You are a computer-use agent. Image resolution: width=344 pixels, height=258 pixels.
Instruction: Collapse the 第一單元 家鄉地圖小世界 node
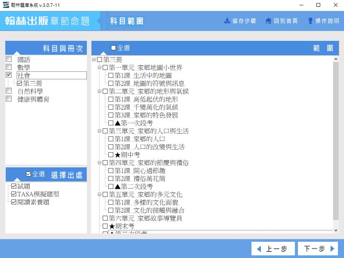100,68
